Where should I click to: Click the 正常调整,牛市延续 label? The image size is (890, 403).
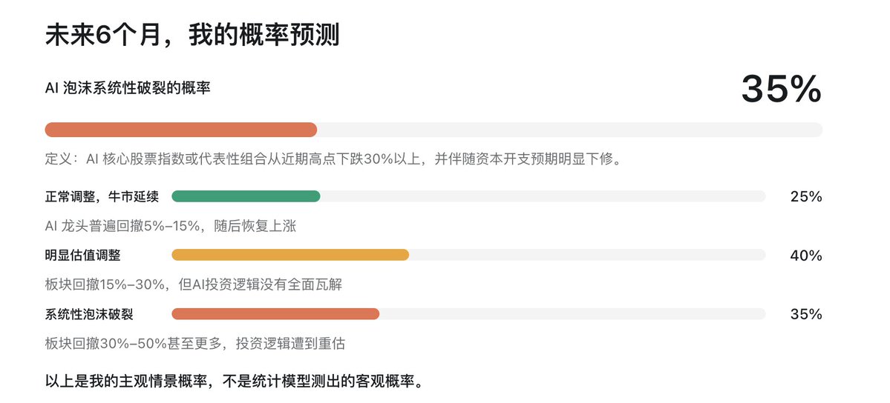point(102,196)
